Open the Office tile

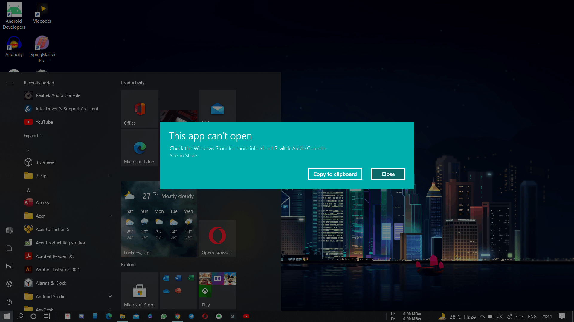tap(140, 109)
